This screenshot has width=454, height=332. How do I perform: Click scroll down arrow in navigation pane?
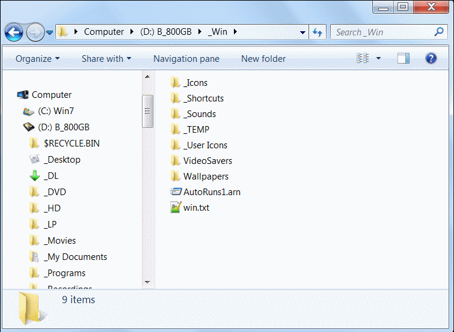click(147, 282)
